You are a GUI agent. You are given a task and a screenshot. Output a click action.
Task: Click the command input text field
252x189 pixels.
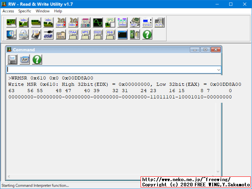coord(110,69)
